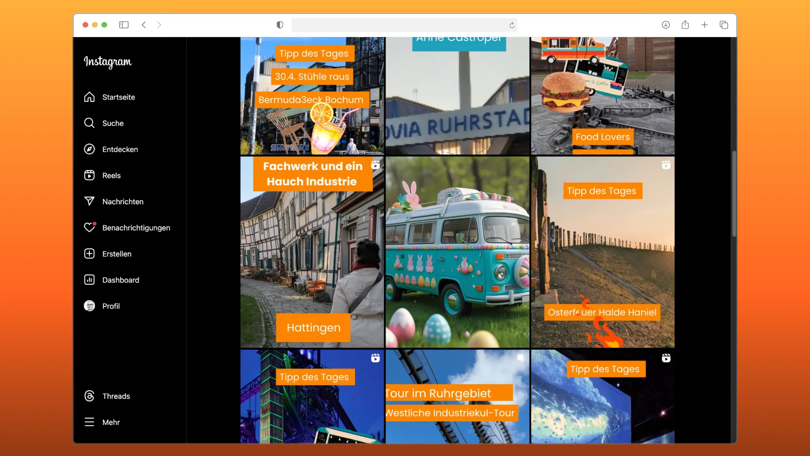Open the Startseite home icon

(x=89, y=97)
